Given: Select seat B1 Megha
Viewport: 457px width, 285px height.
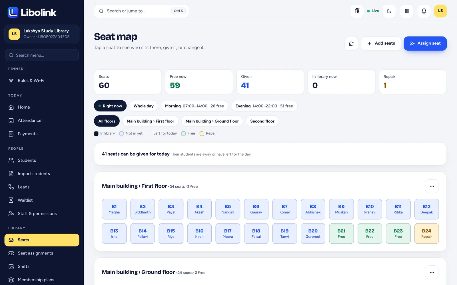Looking at the screenshot, I should 114,209.
